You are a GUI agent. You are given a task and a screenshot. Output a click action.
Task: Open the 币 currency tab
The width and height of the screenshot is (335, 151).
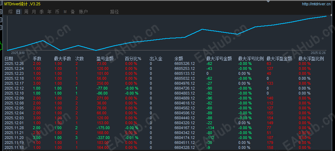click(x=57, y=12)
